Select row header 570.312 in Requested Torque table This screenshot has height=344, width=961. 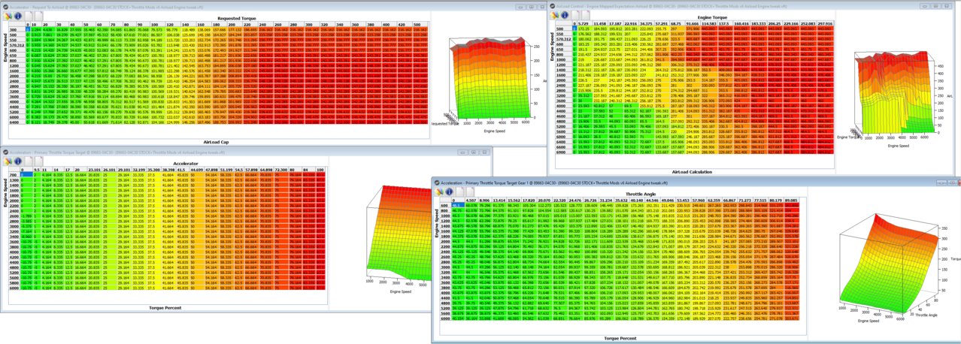pyautogui.click(x=16, y=44)
